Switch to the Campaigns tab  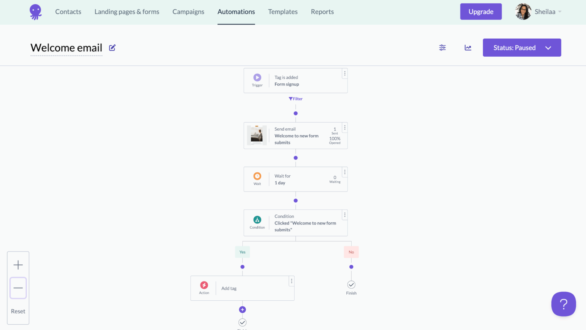coord(188,12)
